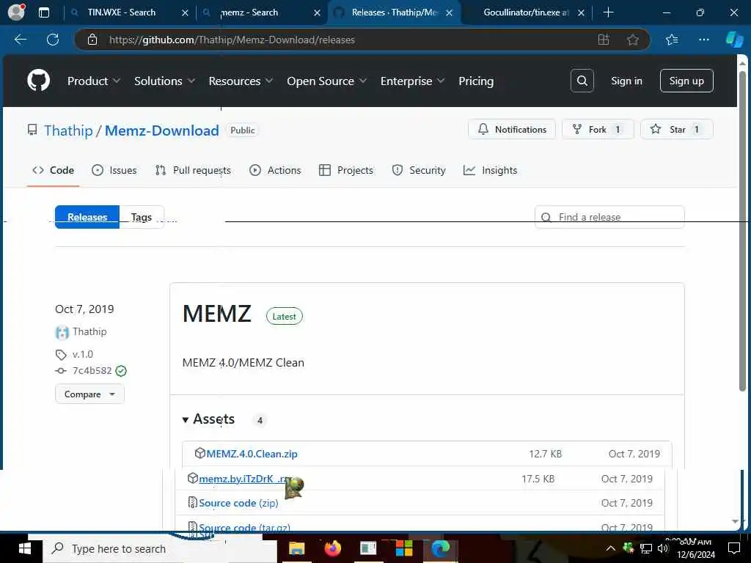
Task: Open the Copilot sidebar icon
Action: click(734, 40)
